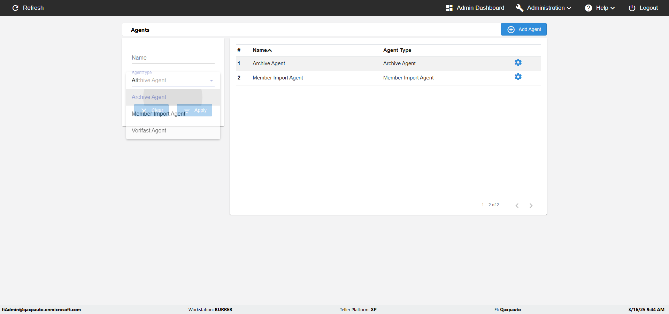
Task: Click the Refresh icon in top bar
Action: tap(15, 8)
